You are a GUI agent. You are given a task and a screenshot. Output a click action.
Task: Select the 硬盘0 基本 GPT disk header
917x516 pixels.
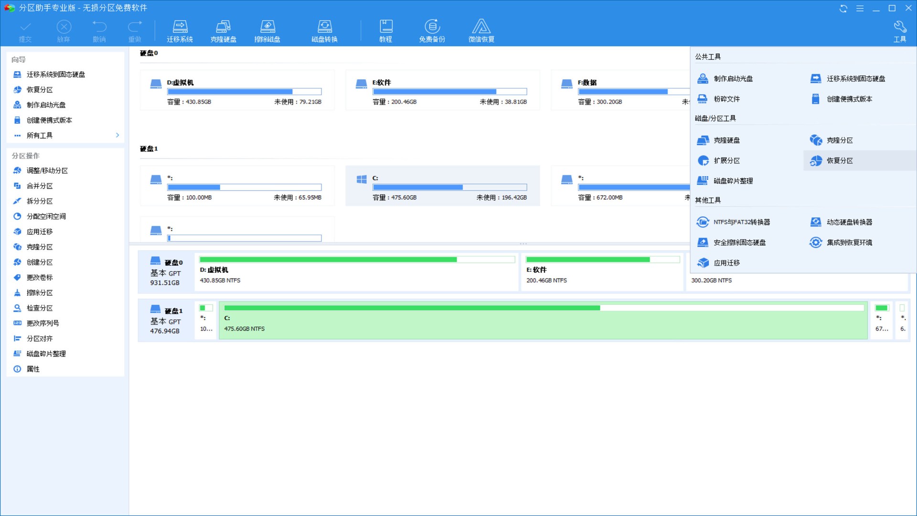click(166, 272)
